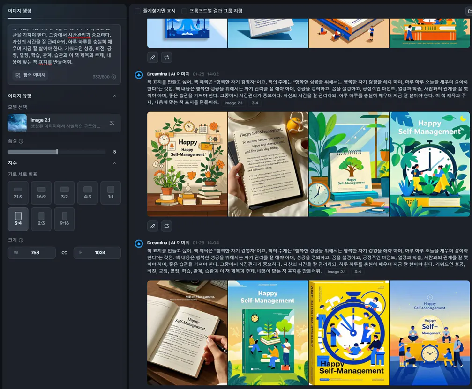Select the 4:3 aspect ratio
472x389 pixels.
(x=88, y=193)
